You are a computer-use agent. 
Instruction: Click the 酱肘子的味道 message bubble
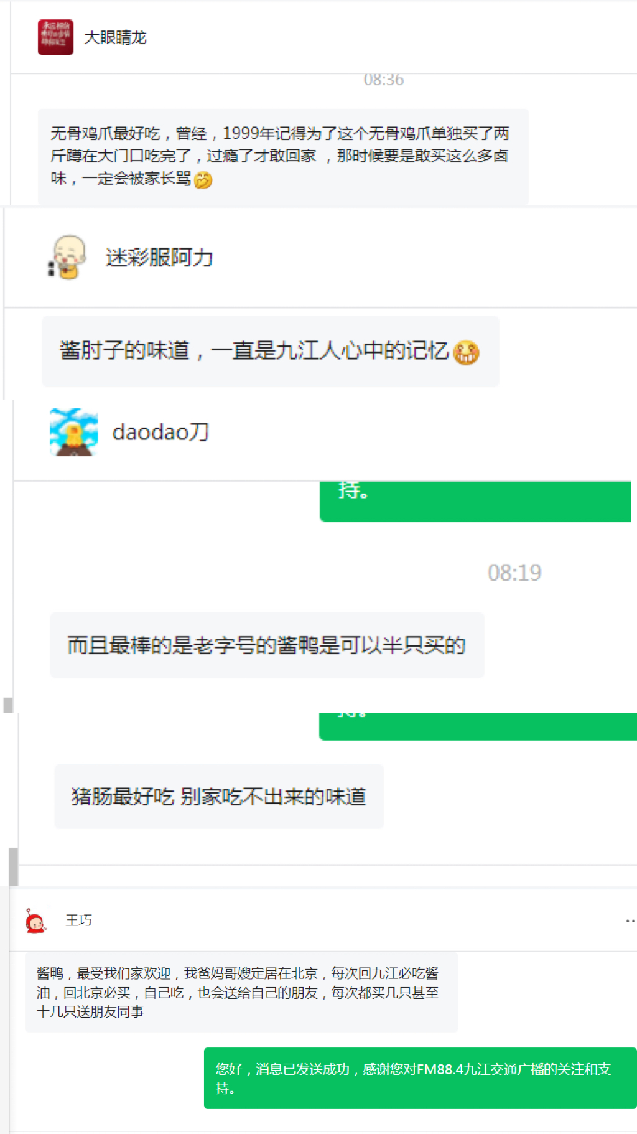pos(271,352)
